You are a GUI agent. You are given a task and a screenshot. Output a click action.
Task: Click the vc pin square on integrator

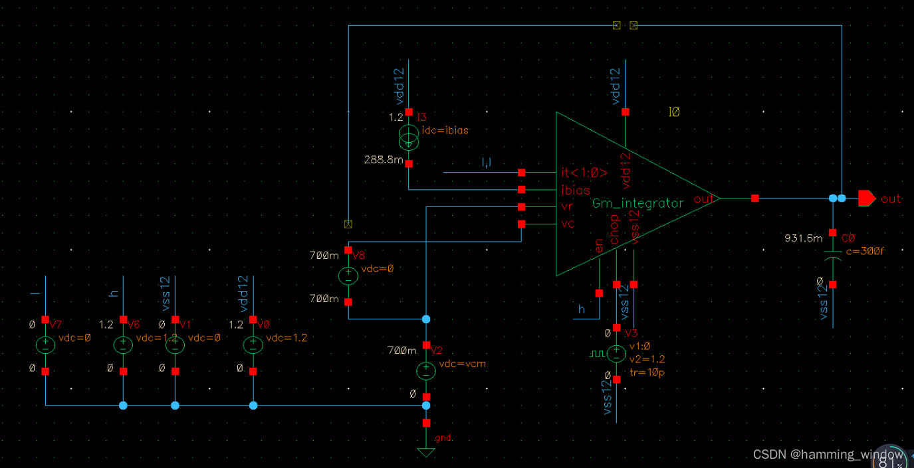click(522, 224)
